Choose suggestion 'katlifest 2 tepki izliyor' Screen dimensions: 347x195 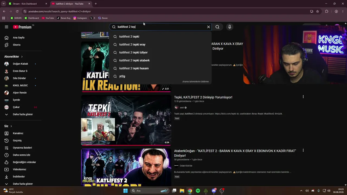[x=160, y=53]
